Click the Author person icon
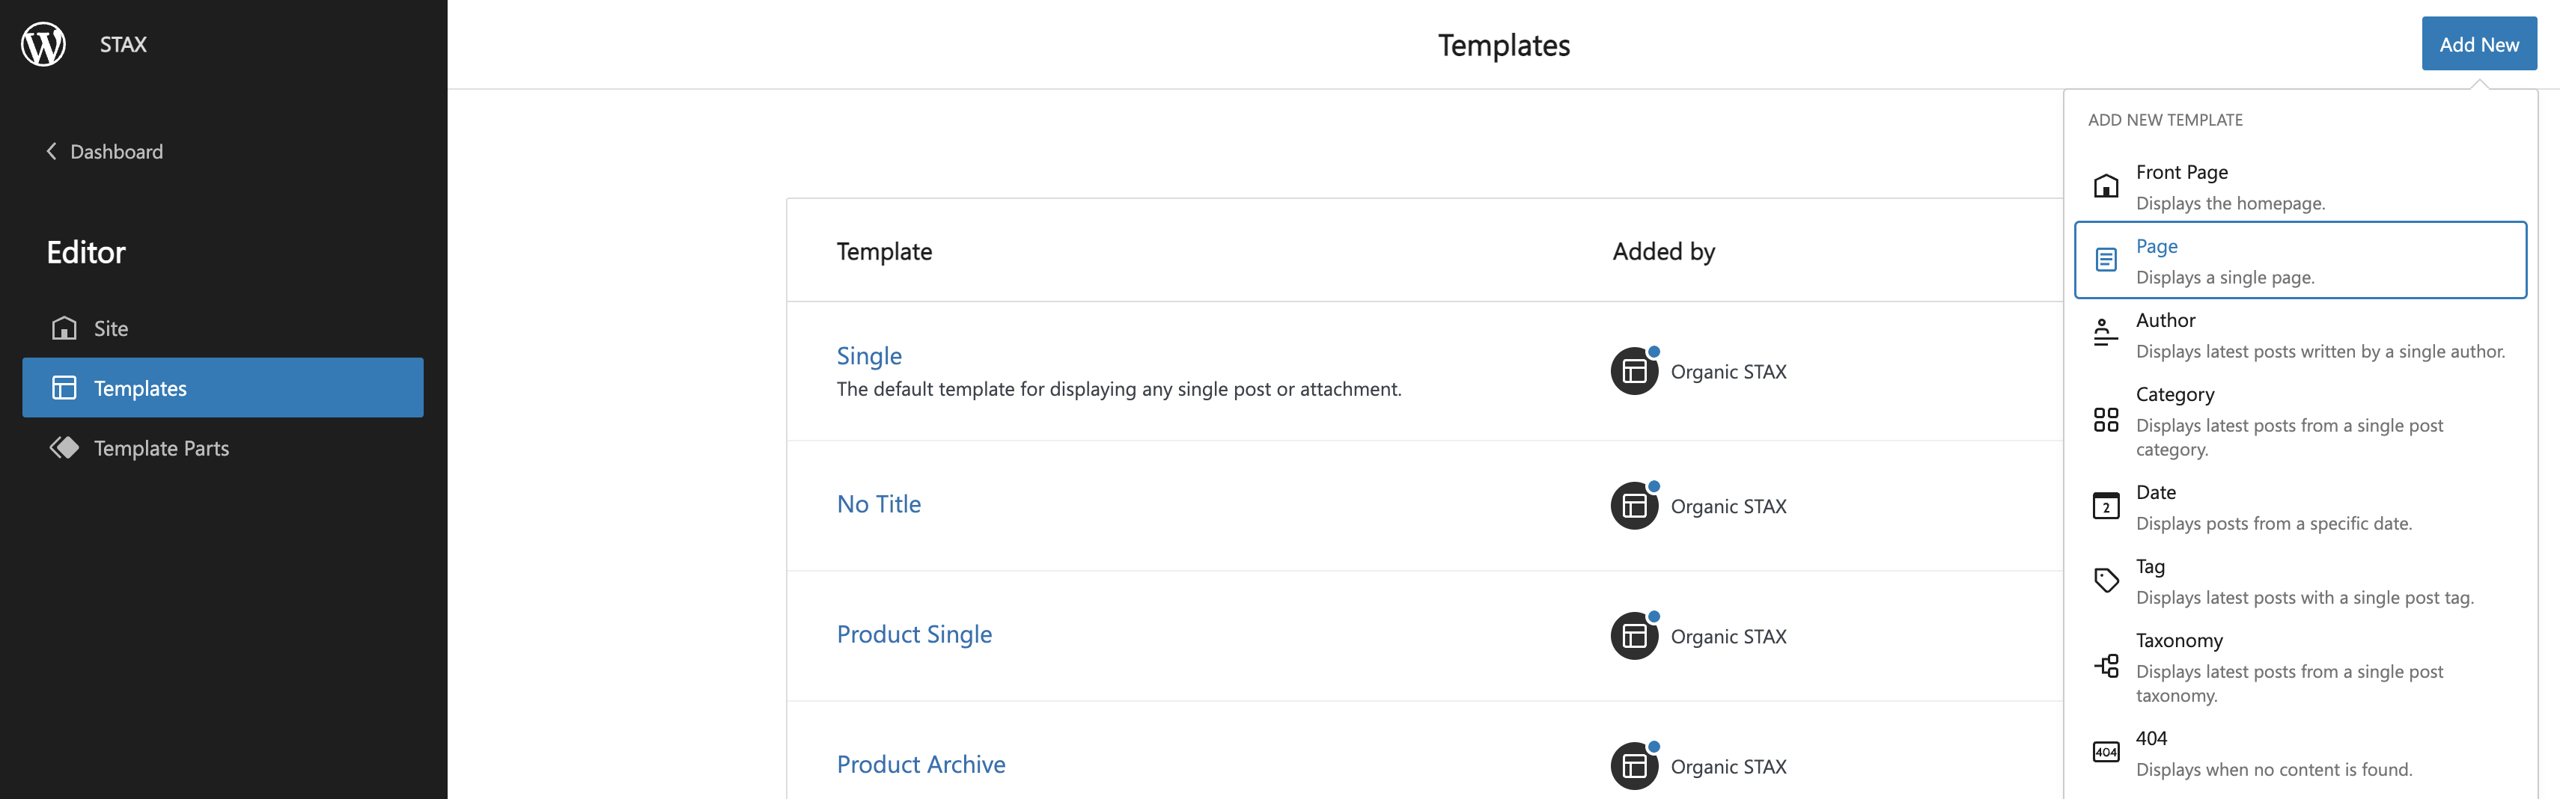The height and width of the screenshot is (799, 2560). point(2105,333)
